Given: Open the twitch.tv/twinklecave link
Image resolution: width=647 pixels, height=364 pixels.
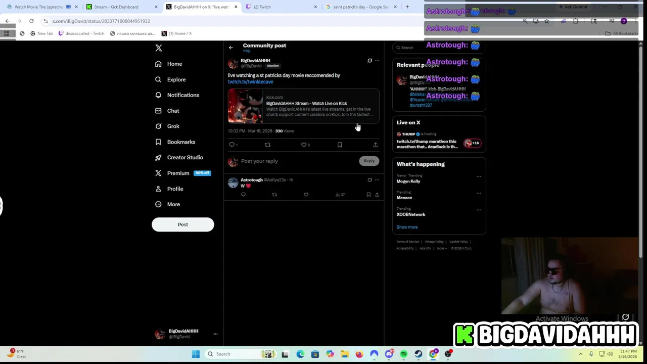Looking at the screenshot, I should coord(250,82).
